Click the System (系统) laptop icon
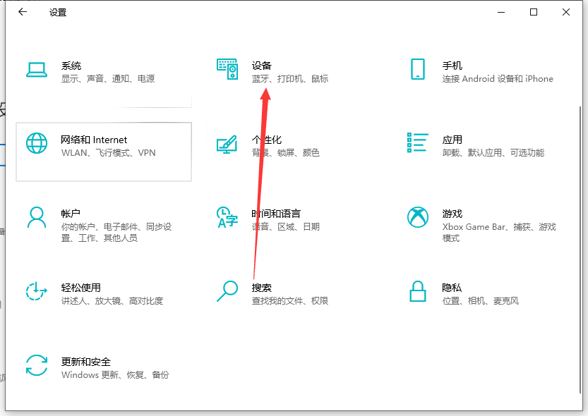 37,69
